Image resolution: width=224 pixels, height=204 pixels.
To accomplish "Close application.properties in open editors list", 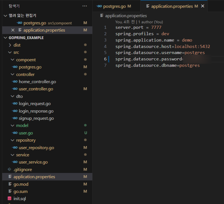I will tap(13, 30).
